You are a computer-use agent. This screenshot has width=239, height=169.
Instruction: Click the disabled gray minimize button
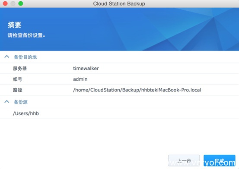[x=13, y=3]
